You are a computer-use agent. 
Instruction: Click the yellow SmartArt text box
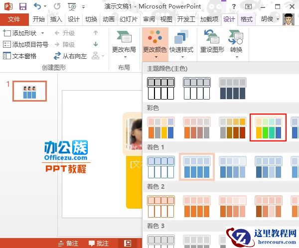[x=134, y=182]
